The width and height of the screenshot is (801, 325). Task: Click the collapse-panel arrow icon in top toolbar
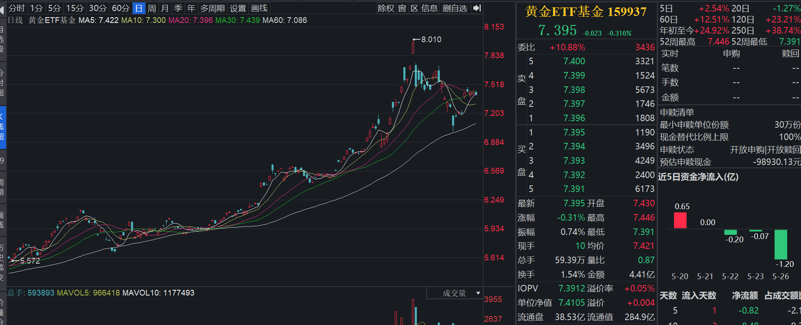[x=477, y=8]
